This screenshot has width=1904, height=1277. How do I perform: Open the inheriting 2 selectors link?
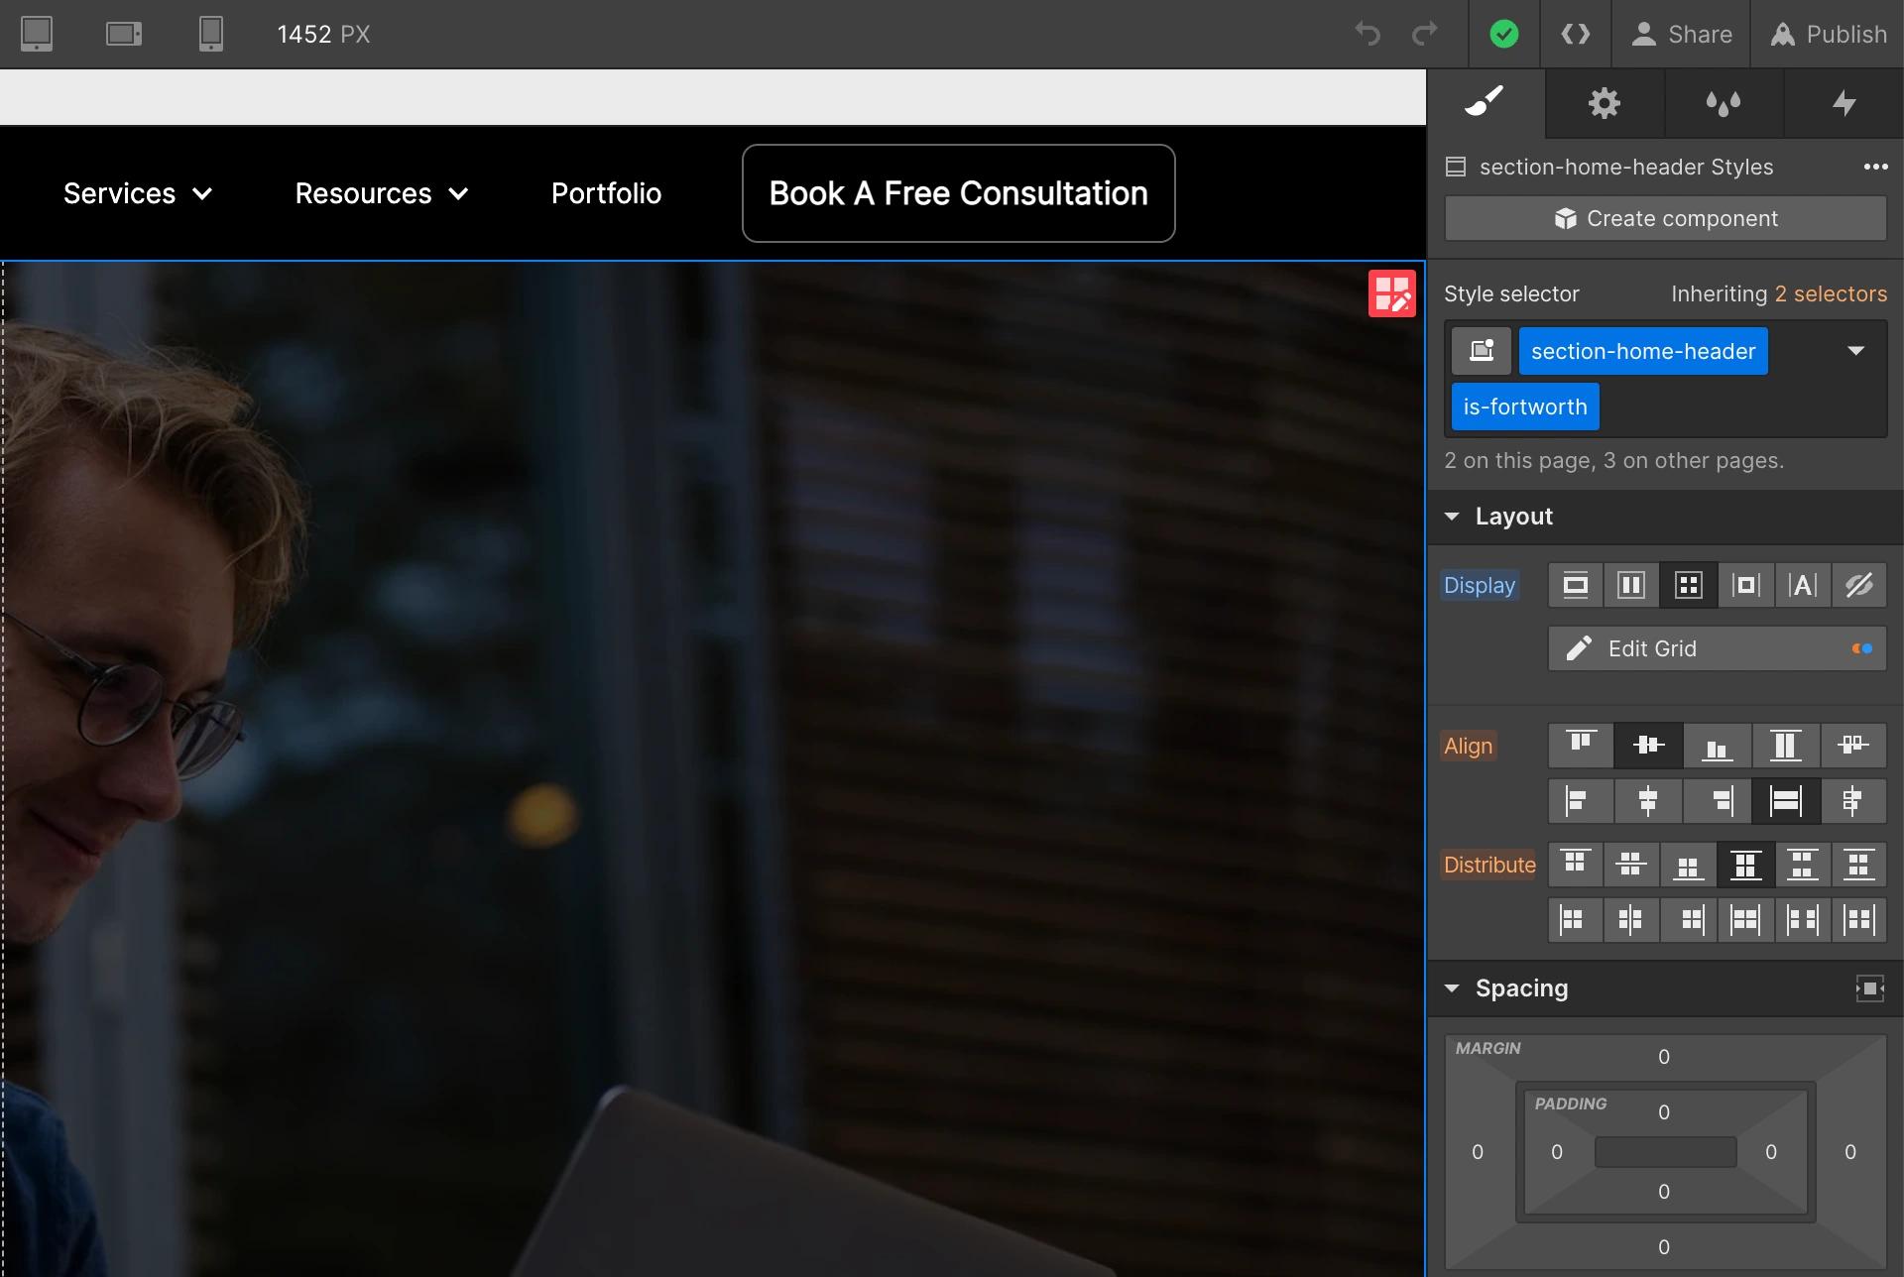[x=1830, y=293]
